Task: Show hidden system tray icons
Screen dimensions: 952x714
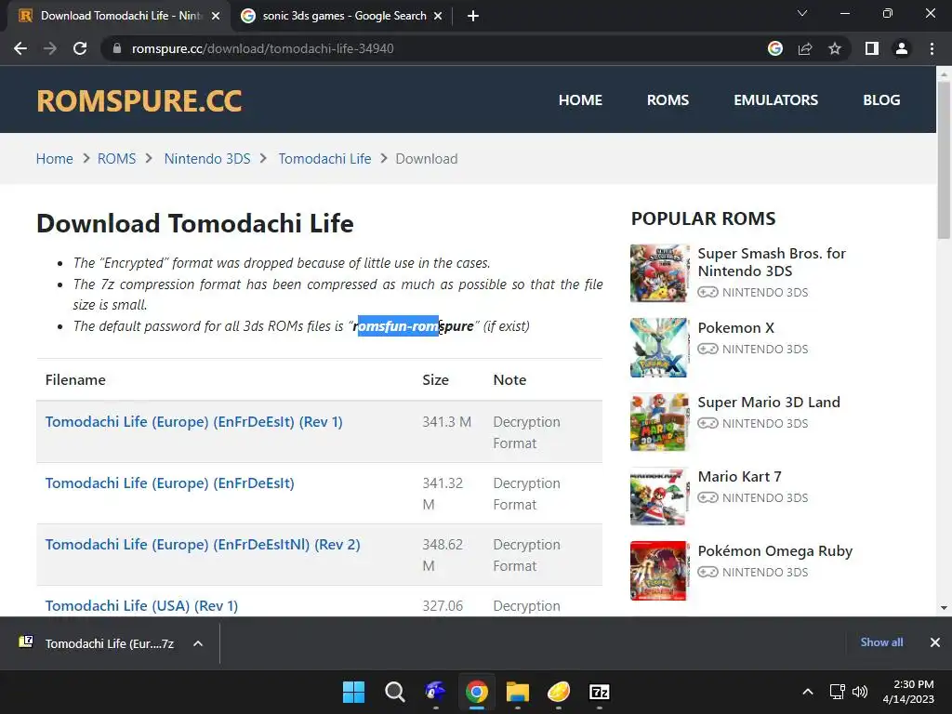Action: click(x=808, y=692)
